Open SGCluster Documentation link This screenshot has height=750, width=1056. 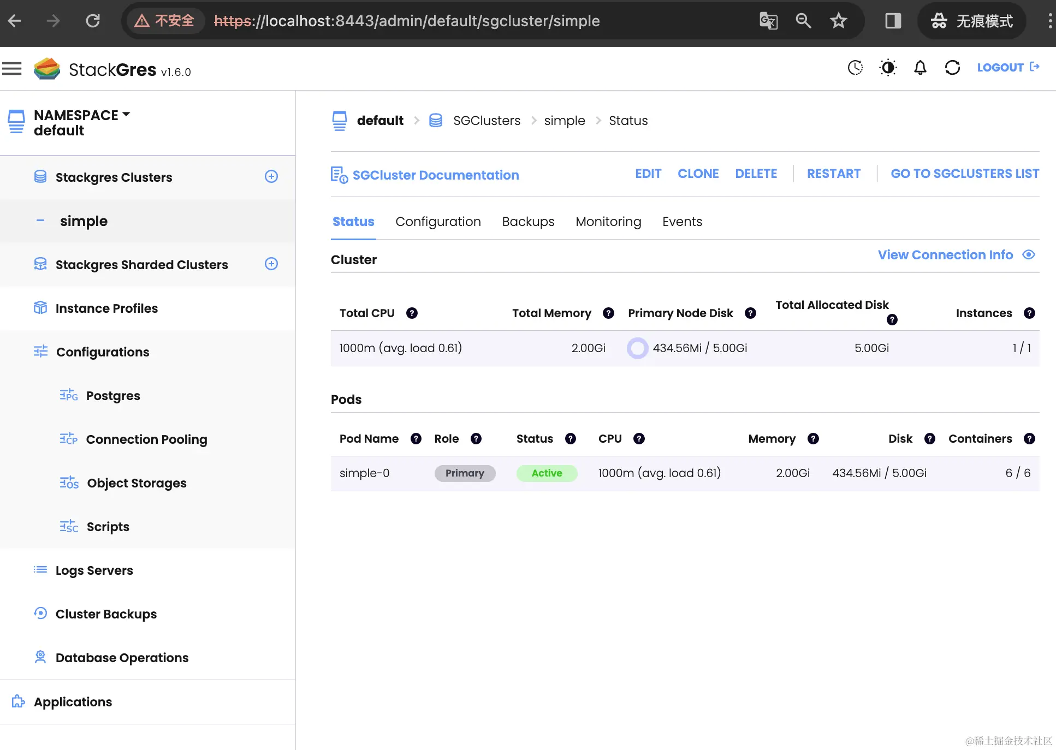click(x=435, y=175)
